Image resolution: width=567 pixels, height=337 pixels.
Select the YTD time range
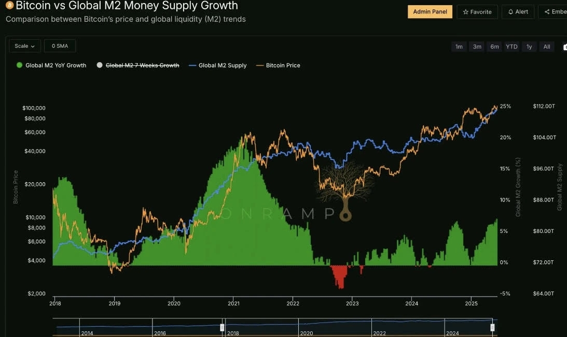point(511,47)
